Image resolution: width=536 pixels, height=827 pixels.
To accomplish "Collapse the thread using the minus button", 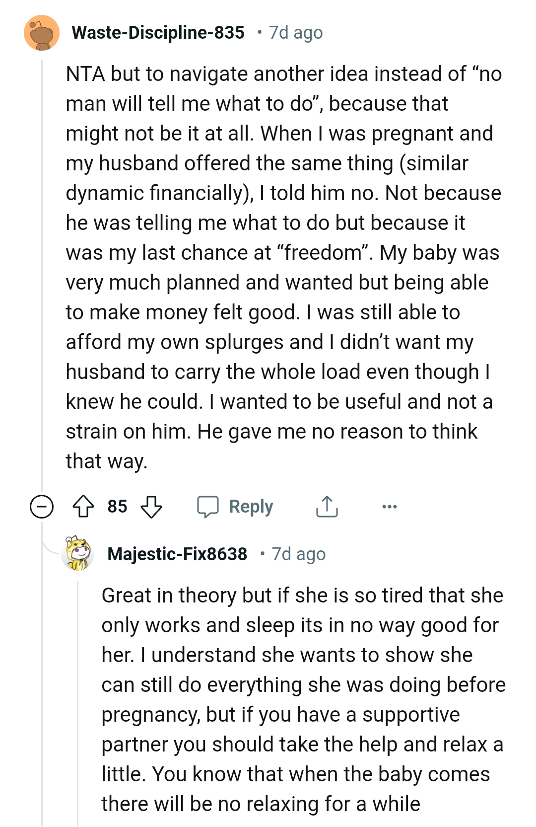I will pos(42,507).
